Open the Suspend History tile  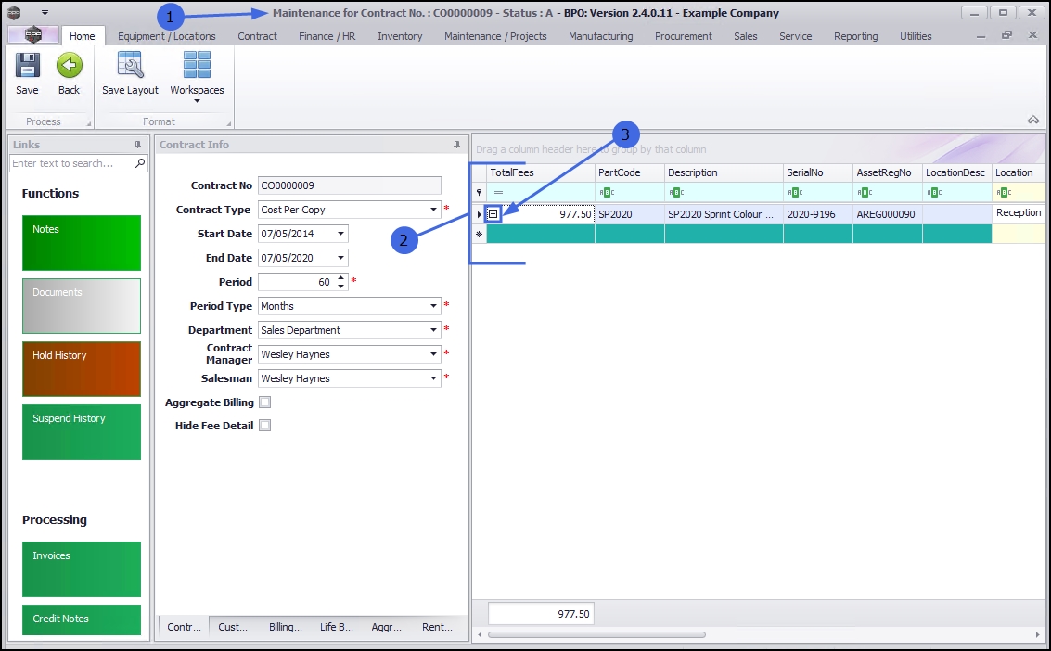(x=82, y=431)
